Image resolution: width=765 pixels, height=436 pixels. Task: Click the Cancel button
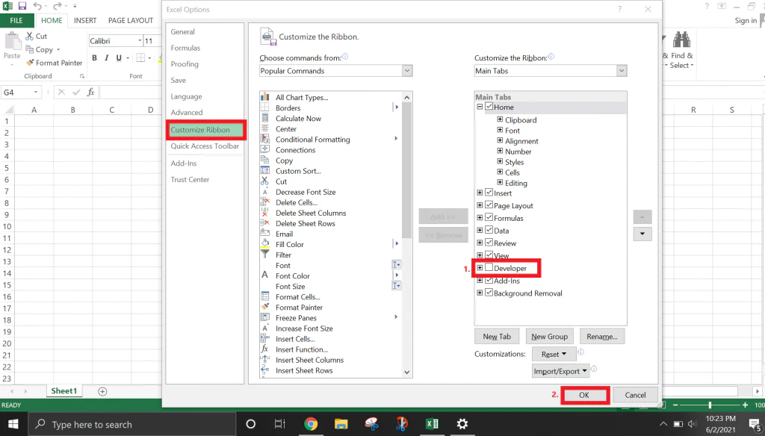[635, 395]
